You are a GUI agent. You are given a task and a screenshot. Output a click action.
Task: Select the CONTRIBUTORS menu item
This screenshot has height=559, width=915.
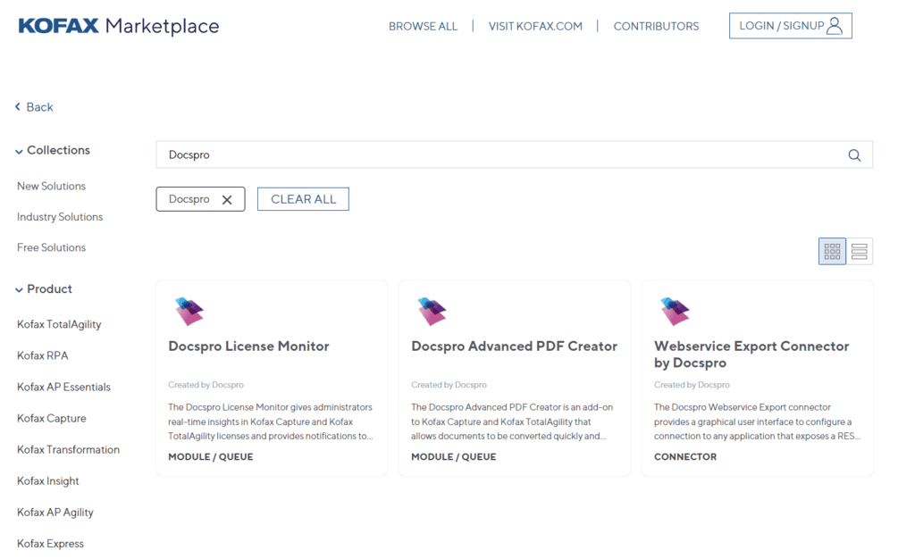pyautogui.click(x=656, y=26)
